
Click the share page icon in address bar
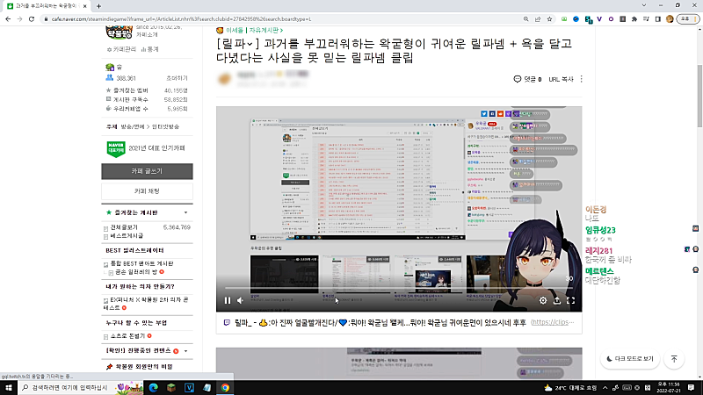pos(538,18)
